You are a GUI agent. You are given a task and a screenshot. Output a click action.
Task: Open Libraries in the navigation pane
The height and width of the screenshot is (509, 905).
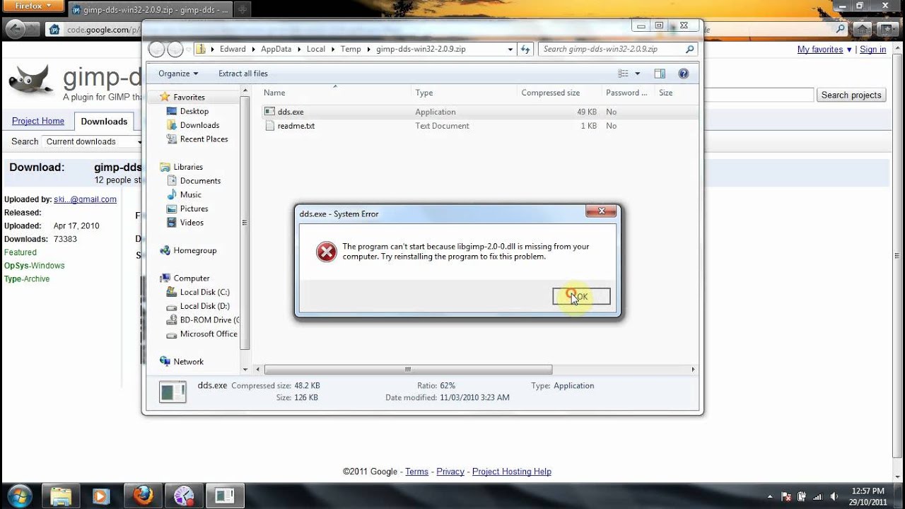[x=188, y=167]
